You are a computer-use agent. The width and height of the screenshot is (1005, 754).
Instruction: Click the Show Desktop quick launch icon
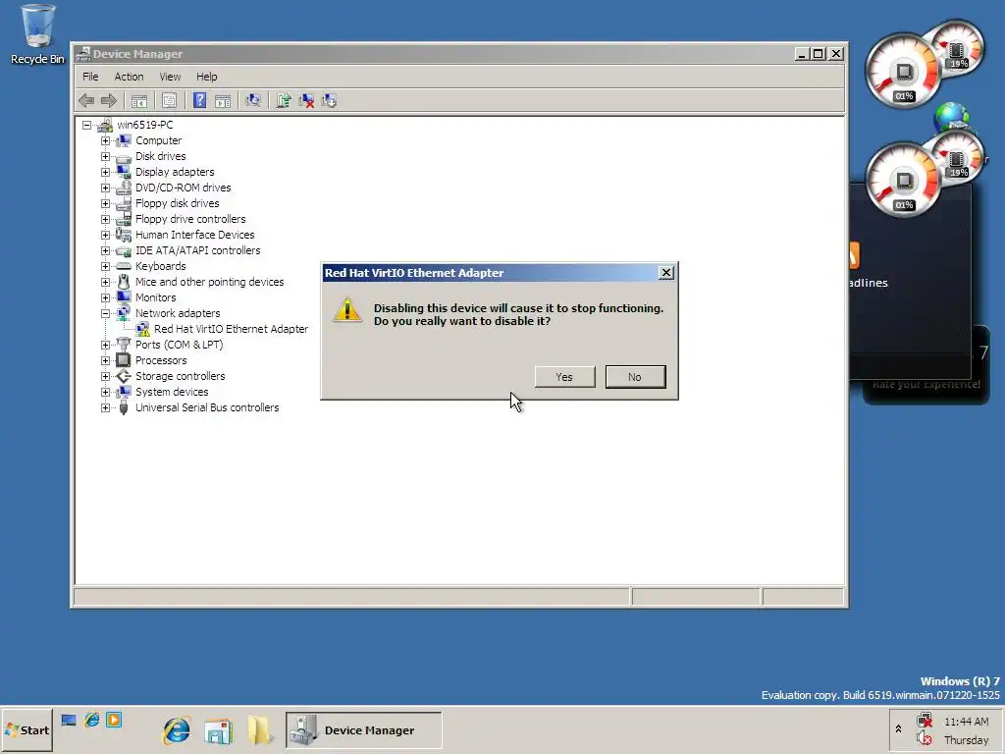(69, 720)
